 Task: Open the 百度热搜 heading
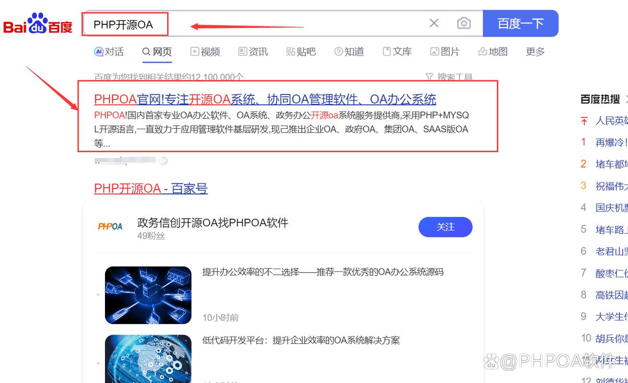[x=600, y=99]
